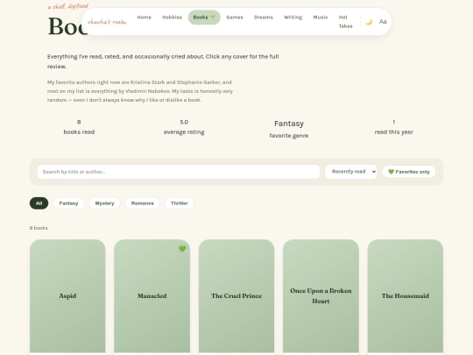Filter books by Fantasy

point(68,203)
